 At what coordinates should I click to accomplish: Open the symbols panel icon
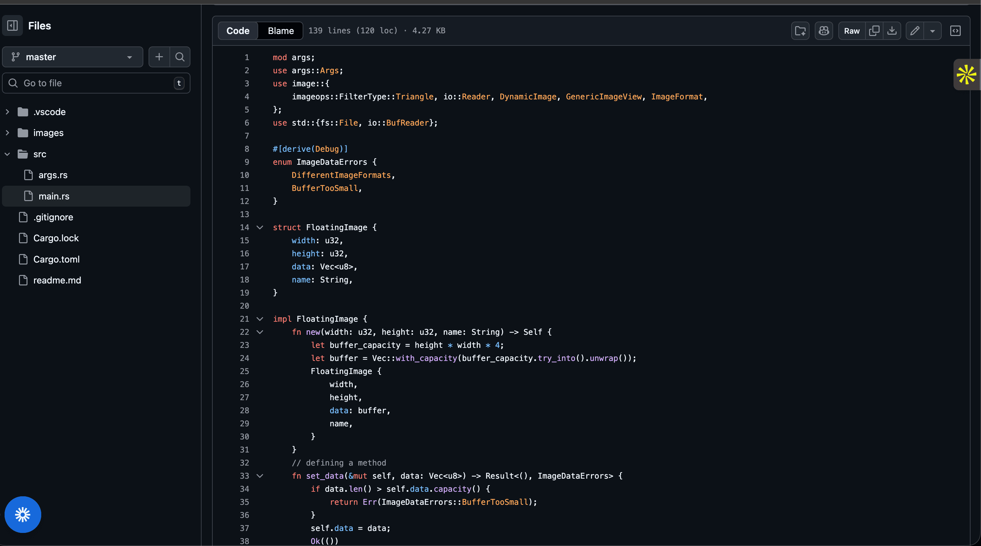(955, 31)
